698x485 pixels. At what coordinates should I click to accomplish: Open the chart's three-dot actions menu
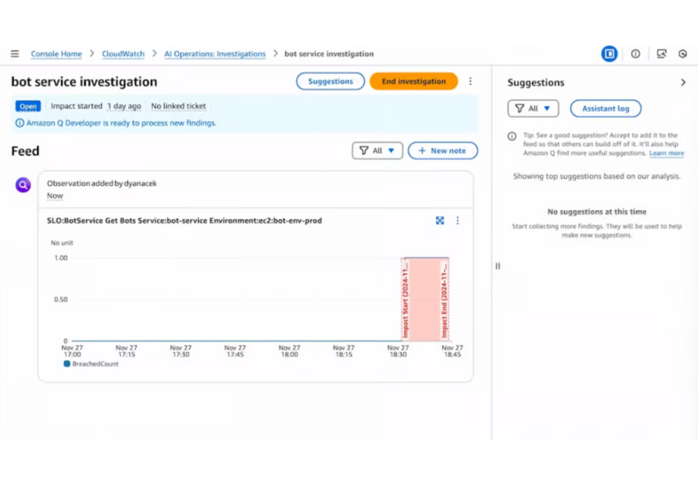pos(458,220)
